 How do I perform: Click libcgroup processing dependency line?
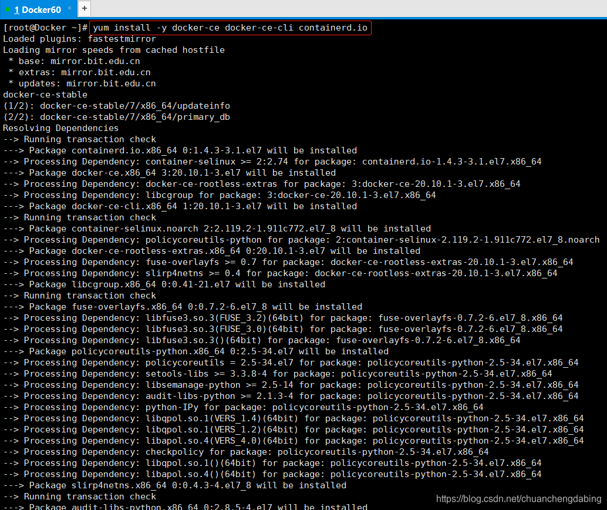coord(220,195)
